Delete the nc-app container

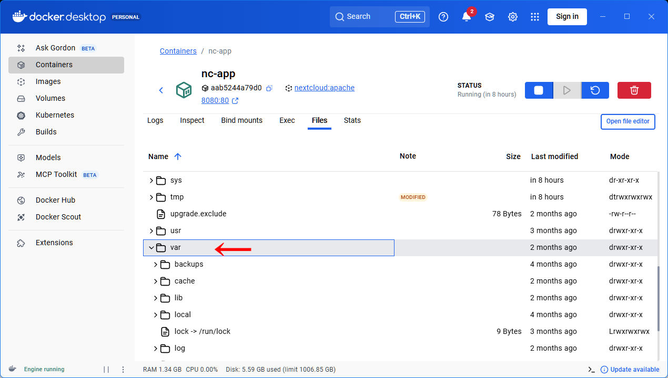pyautogui.click(x=634, y=90)
